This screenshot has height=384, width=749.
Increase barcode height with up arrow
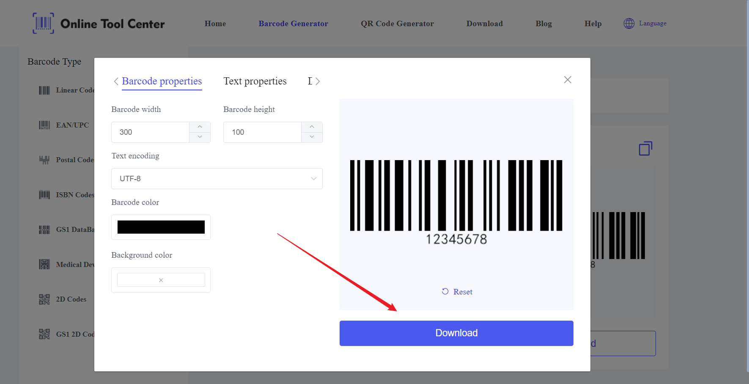pyautogui.click(x=312, y=127)
